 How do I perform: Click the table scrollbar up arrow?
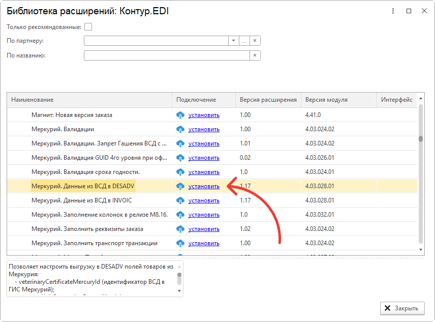click(421, 98)
